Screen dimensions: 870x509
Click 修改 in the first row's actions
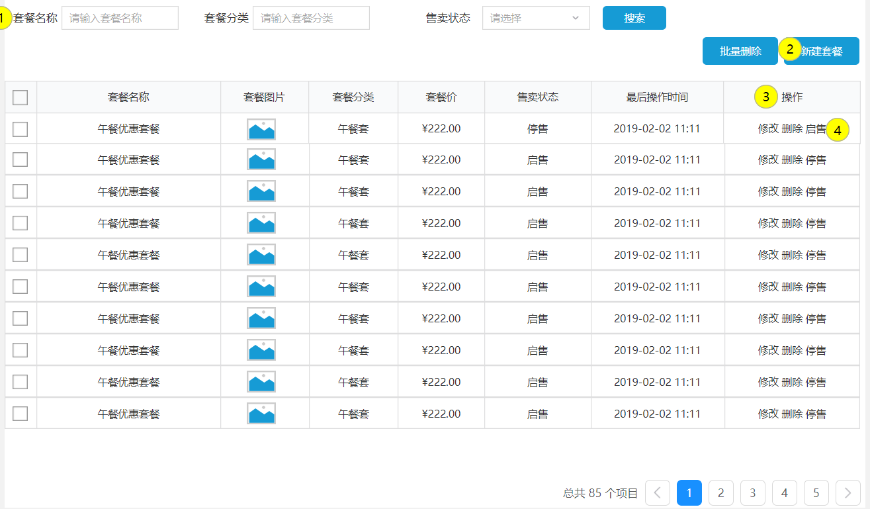tap(768, 129)
